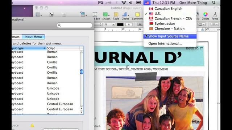Viewport: 232px width, 130px height.
Task: Click the font family stepper arrows
Action: 101,25
